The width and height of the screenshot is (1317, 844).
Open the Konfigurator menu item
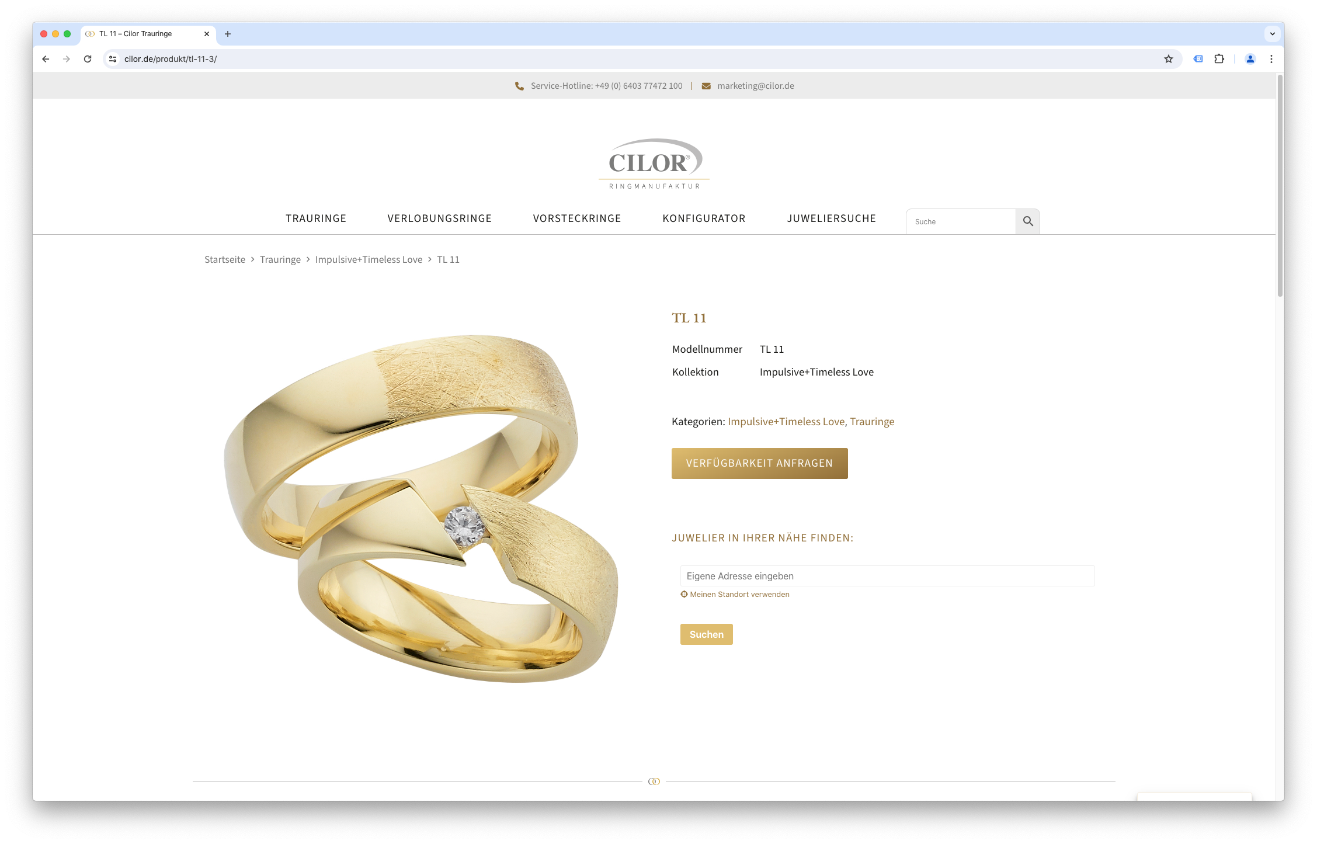[704, 218]
